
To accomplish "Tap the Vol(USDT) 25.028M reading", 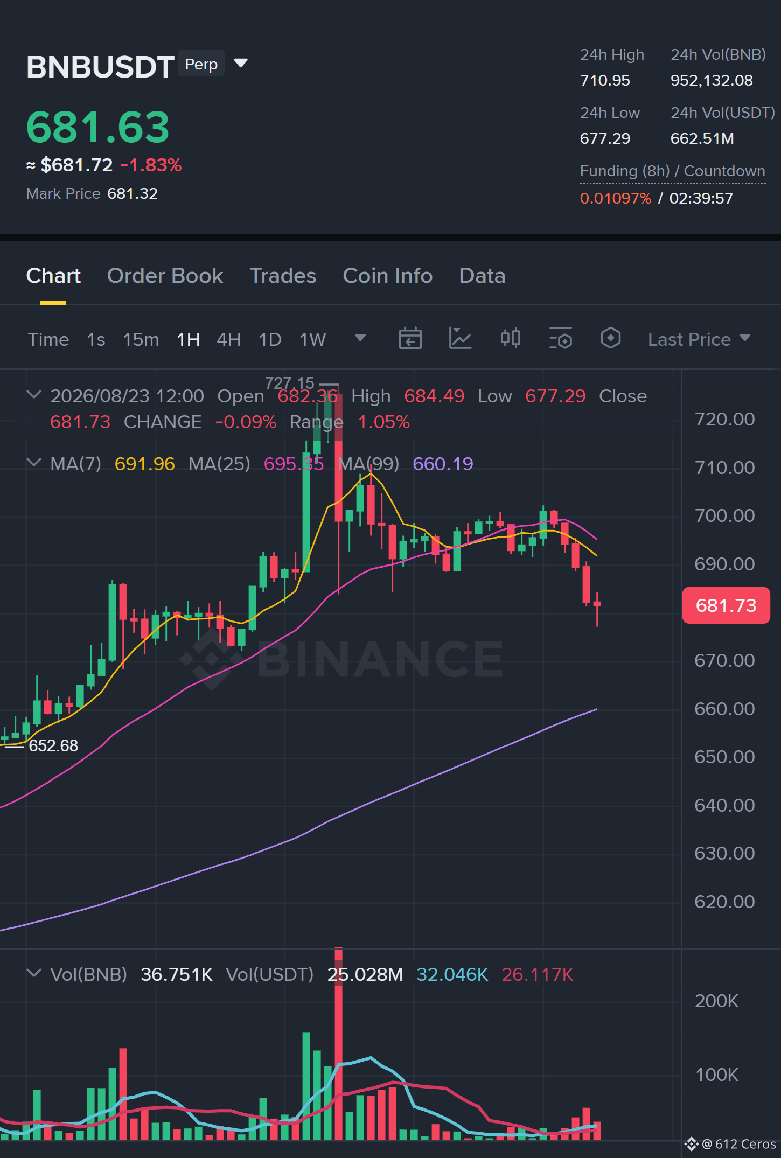I will tap(365, 974).
